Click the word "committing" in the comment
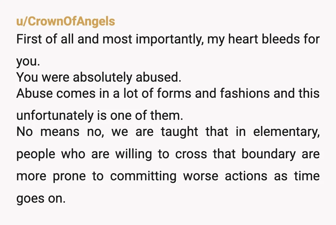This screenshot has height=225, width=336. pyautogui.click(x=143, y=176)
